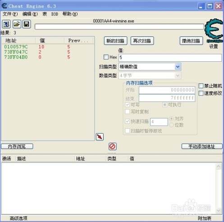Click the Cheat Engine title bar icon

tap(4, 6)
